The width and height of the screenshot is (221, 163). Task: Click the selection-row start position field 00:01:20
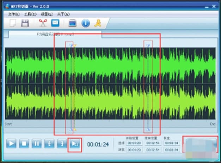[134, 143]
